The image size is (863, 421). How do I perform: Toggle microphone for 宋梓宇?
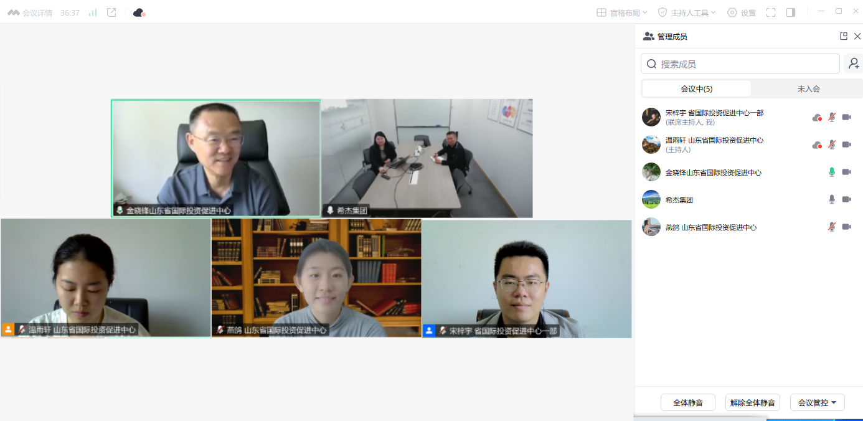(831, 117)
